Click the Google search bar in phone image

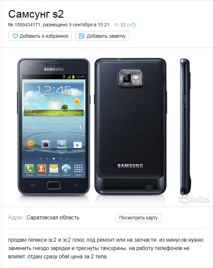click(54, 128)
